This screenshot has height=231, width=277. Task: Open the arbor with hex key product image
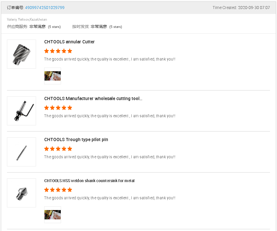pyautogui.click(x=22, y=111)
